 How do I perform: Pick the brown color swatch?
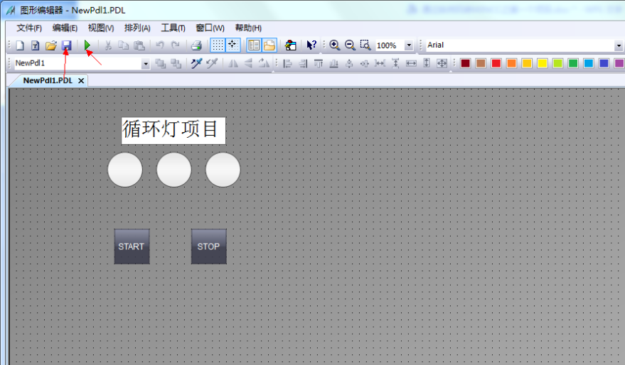pyautogui.click(x=481, y=63)
